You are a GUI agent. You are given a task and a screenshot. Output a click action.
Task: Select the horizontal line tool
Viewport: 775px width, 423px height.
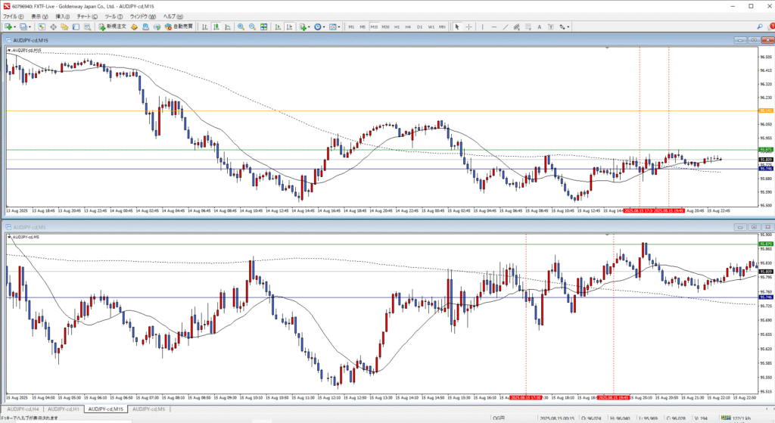[x=493, y=26]
